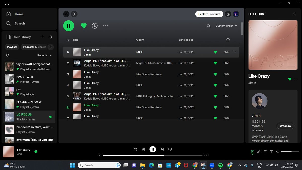The width and height of the screenshot is (302, 170).
Task: Skip to next track
Action: [162, 149]
